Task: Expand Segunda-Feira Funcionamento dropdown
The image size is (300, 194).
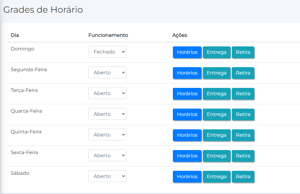Action: [107, 73]
